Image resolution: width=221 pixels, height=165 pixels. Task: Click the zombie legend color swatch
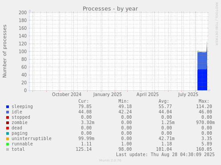8,123
